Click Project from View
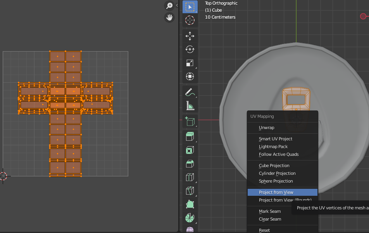 (x=283, y=192)
